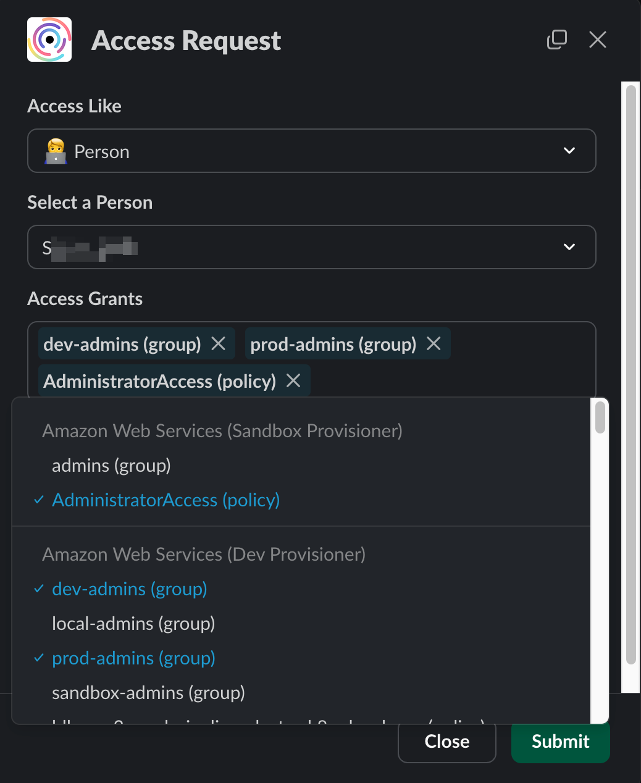Select admins (group) option
This screenshot has height=783, width=641.
tap(111, 466)
